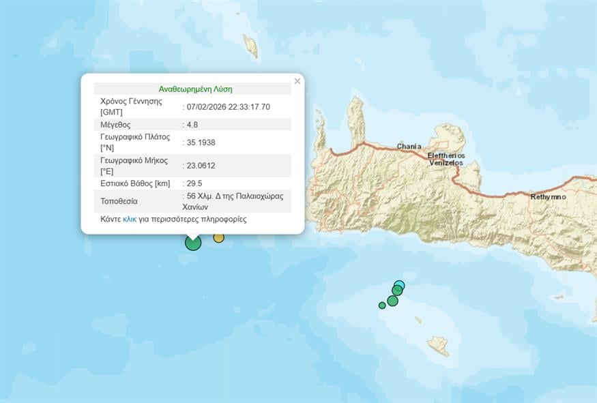
Task: Click the latitude value 35.1938
Action: pyautogui.click(x=201, y=143)
